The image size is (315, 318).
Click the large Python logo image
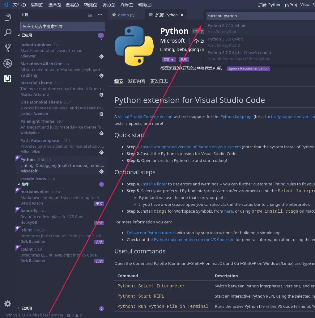pos(134,46)
